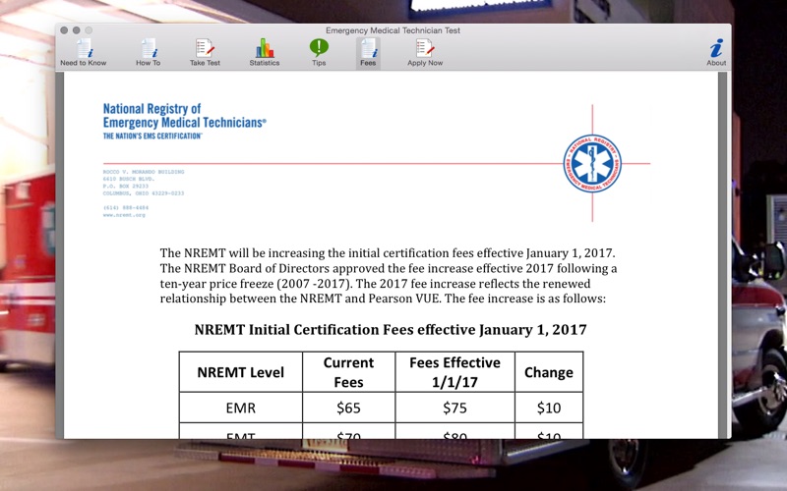Click the National Registry of EMT heading
Image resolution: width=787 pixels, height=491 pixels.
pos(184,116)
